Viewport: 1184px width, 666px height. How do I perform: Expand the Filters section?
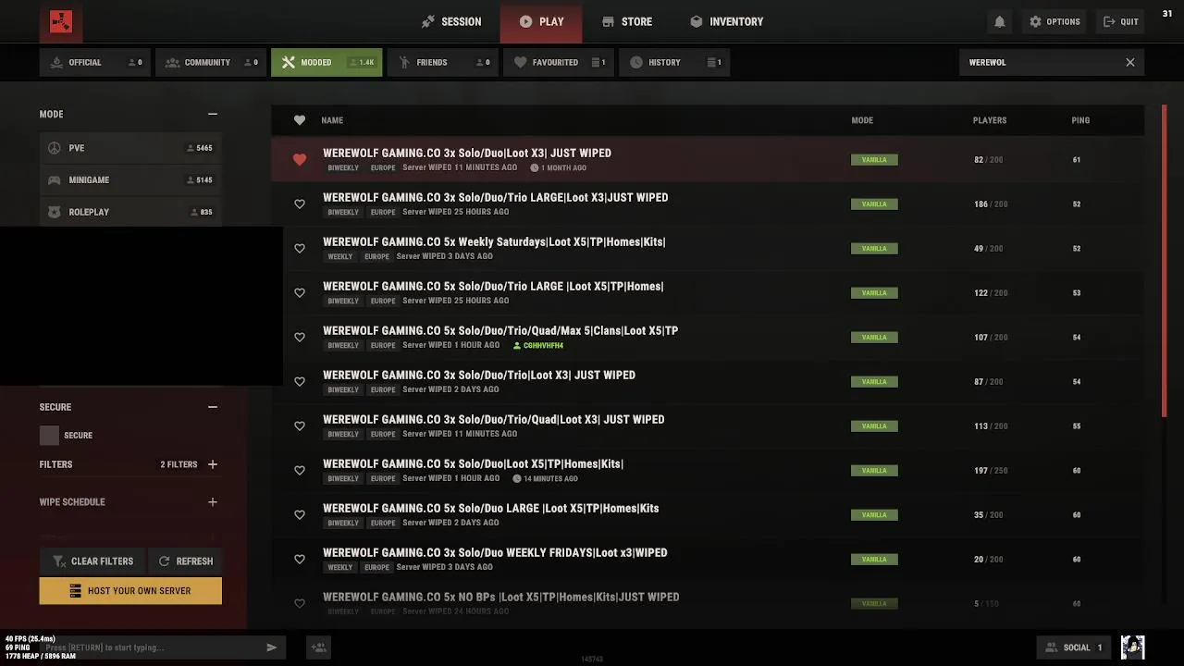213,464
